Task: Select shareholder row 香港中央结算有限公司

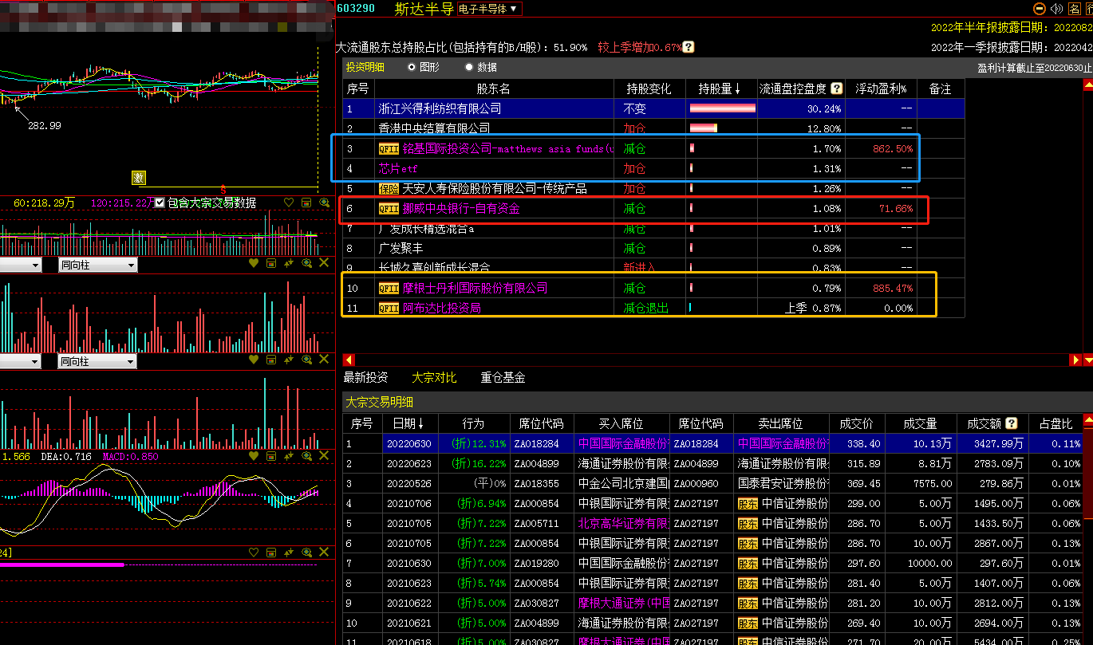Action: point(653,128)
